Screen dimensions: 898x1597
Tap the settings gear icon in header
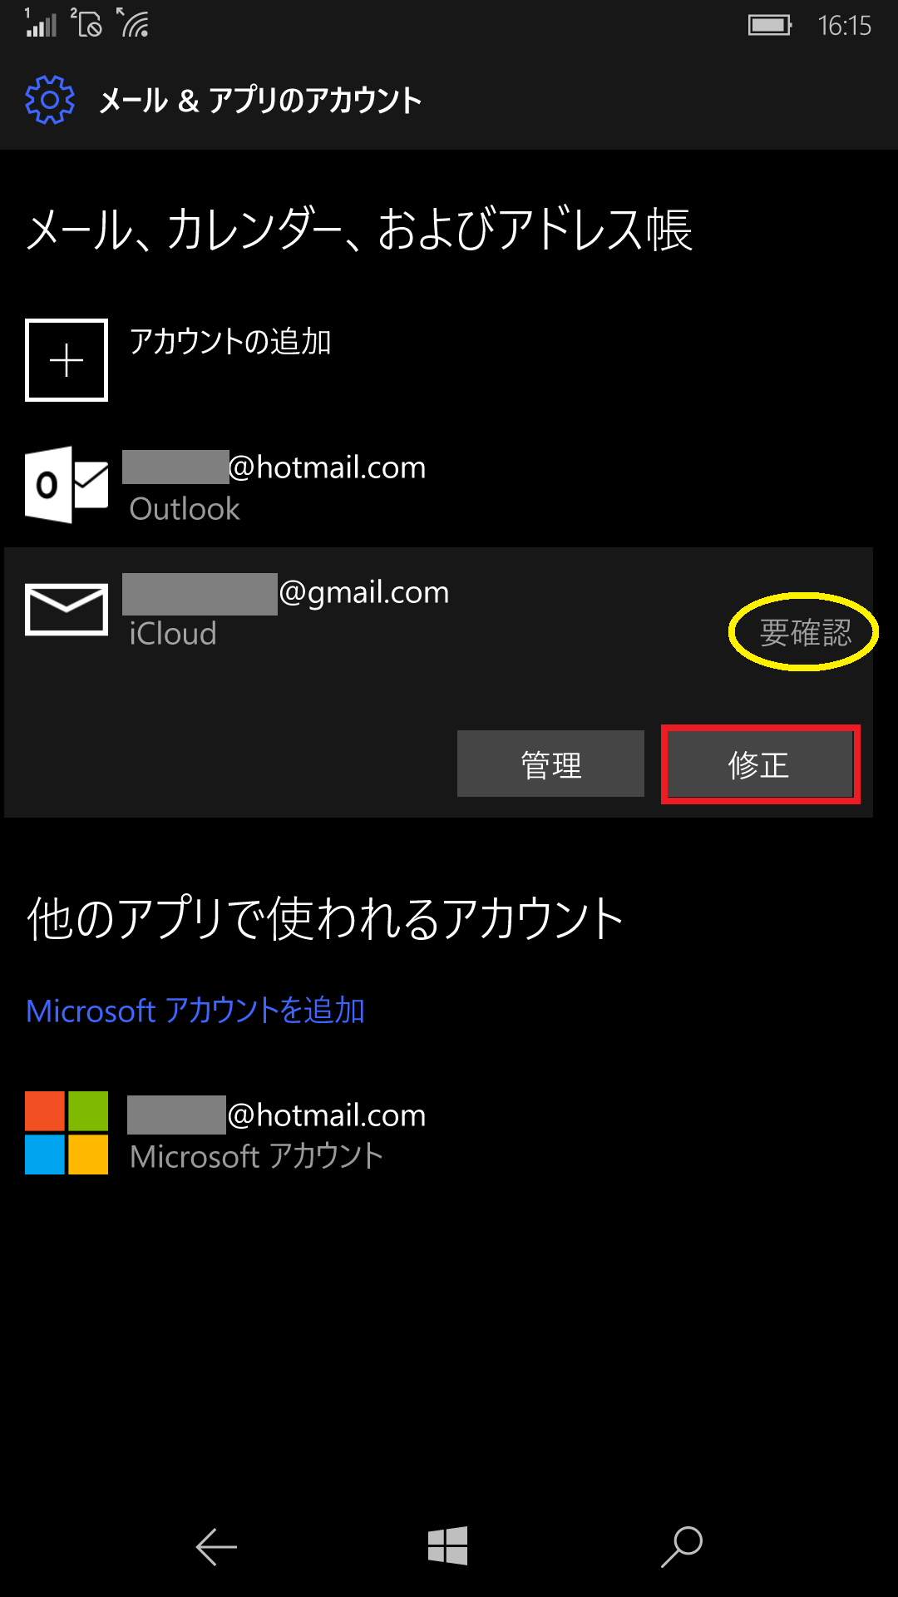[50, 100]
